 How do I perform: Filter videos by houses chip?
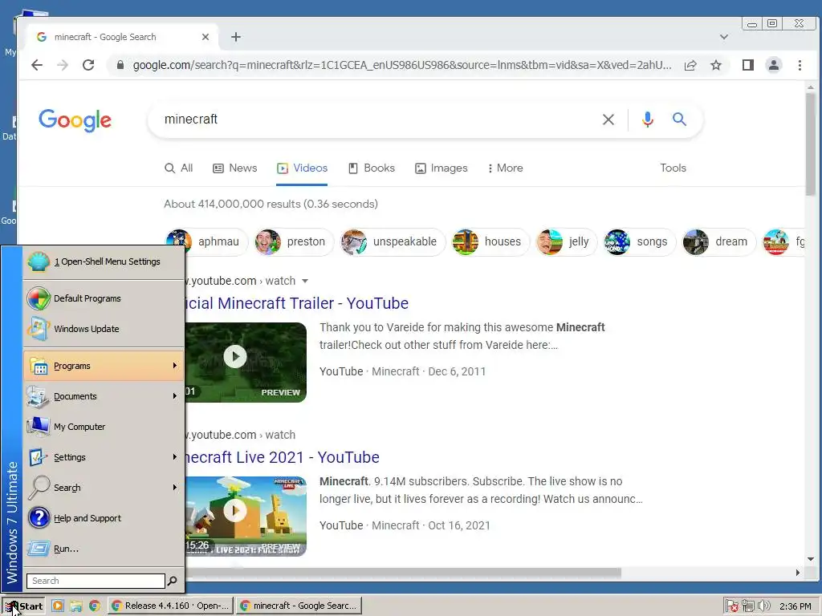pyautogui.click(x=490, y=242)
